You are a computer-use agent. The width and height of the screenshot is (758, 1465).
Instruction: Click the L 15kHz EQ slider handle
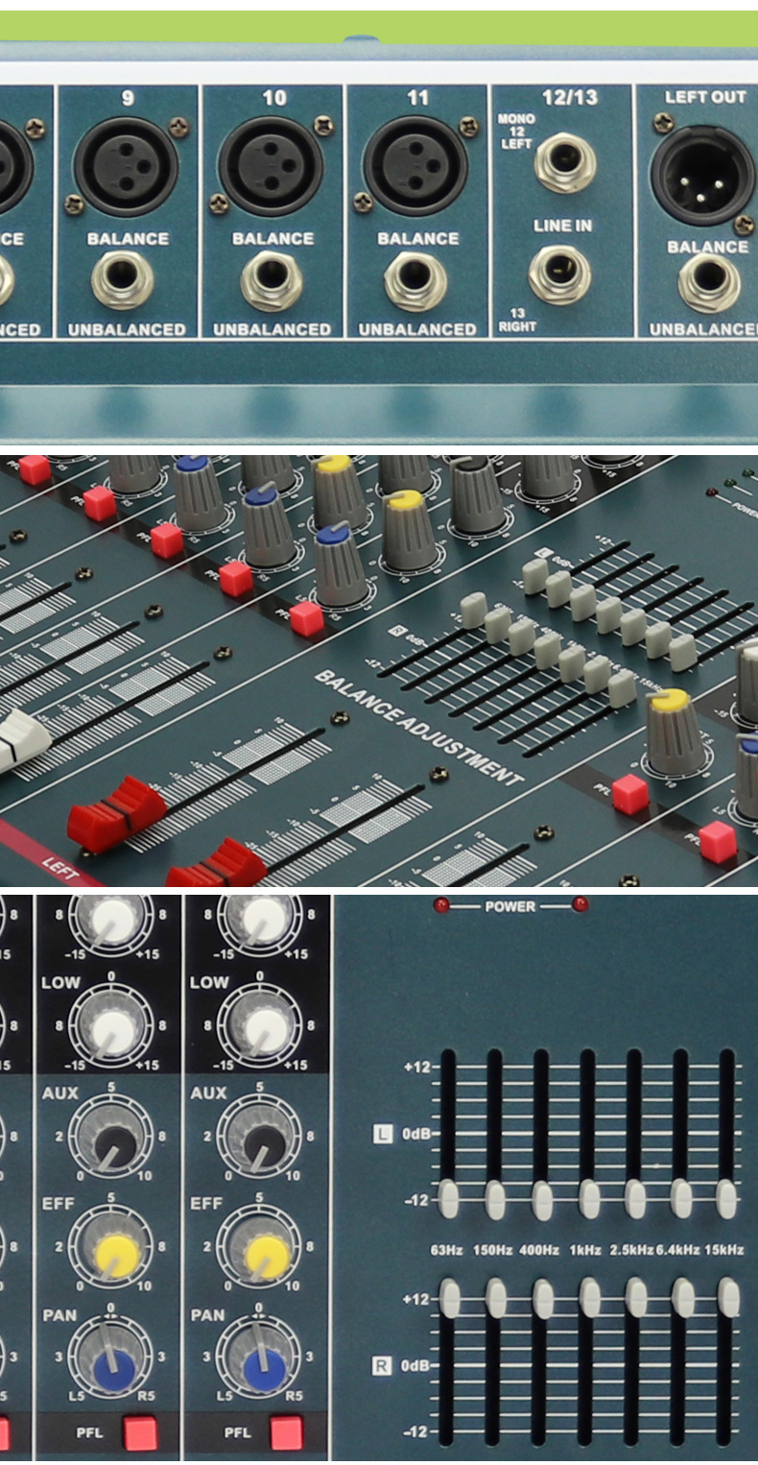(727, 1200)
